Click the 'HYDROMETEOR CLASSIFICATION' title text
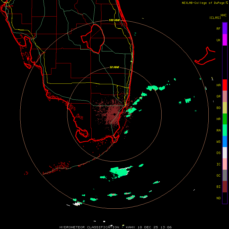This screenshot has width=229, height=229. click(89, 227)
